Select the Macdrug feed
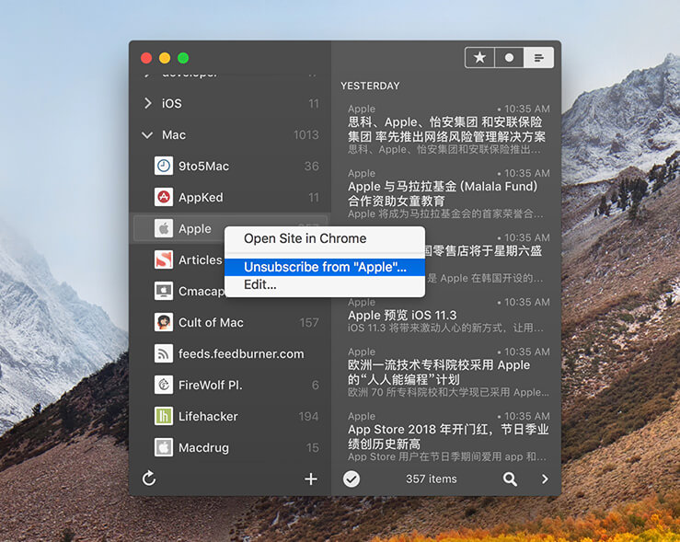680x542 pixels. coord(230,447)
